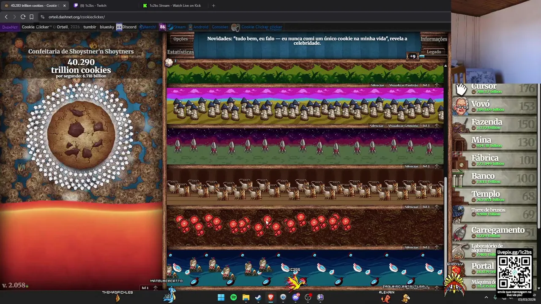Image resolution: width=541 pixels, height=304 pixels.
Task: Click Silenciar on the shipment rockets row
Action: coord(411,166)
